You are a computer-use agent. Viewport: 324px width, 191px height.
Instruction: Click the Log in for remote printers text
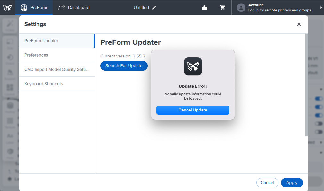279,10
